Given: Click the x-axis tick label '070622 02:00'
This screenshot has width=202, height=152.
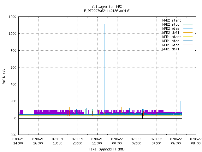Looking at the screenshot, I should 136,141.
